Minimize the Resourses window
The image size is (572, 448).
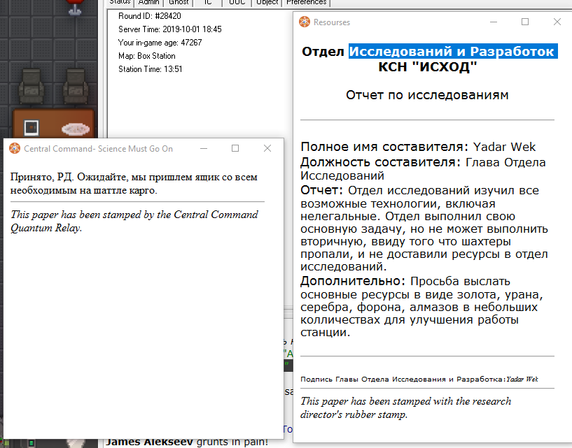coord(492,22)
